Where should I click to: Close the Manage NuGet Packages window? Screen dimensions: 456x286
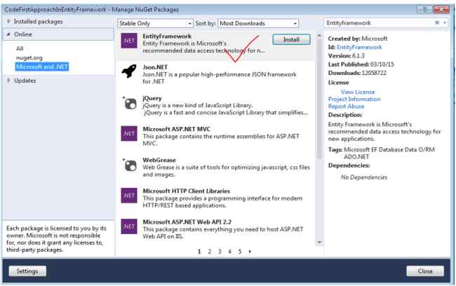point(441,10)
